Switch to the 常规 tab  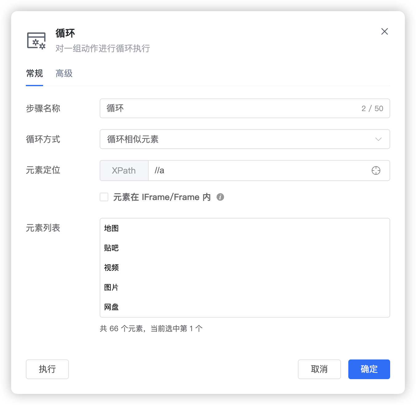tap(34, 73)
